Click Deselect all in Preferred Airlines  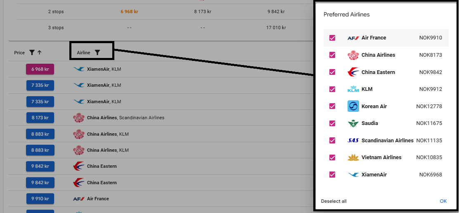[334, 201]
